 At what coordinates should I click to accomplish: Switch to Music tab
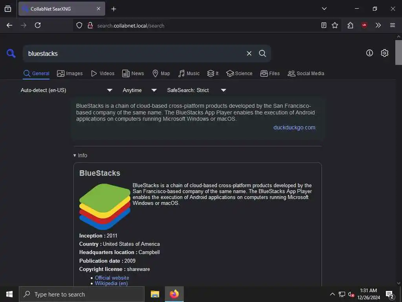189,74
